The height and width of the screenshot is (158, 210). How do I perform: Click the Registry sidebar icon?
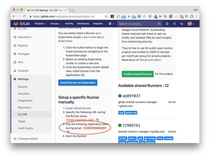pos(15,45)
